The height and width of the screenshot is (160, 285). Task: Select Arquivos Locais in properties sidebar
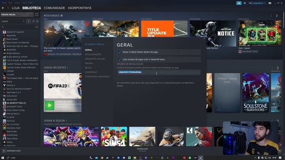pos(95,59)
